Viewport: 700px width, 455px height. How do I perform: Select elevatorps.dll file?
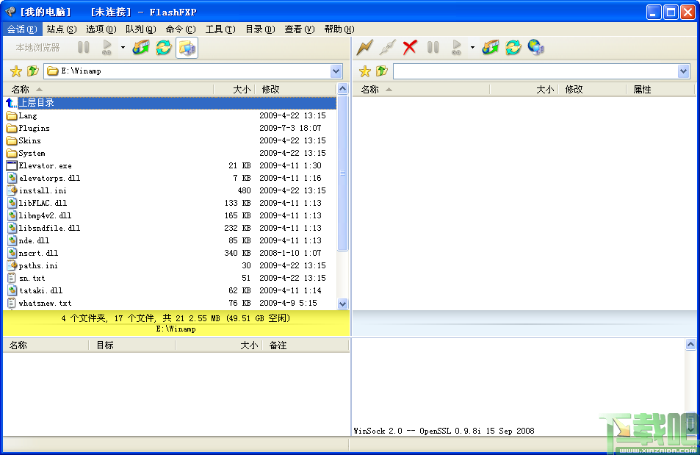170,178
